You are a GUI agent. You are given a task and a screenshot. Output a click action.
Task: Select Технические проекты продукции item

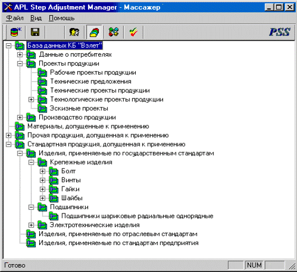pos(100,90)
